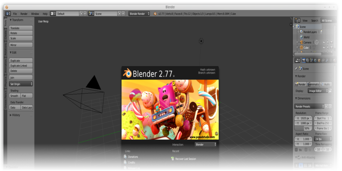Select the Render Layers properties tab icon
Viewport: 342px width, 171px height.
tap(307, 60)
